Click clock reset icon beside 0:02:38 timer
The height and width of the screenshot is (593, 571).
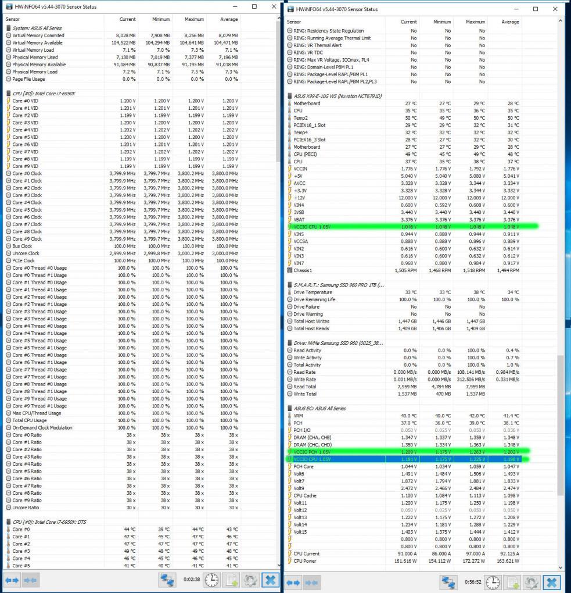coord(211,580)
